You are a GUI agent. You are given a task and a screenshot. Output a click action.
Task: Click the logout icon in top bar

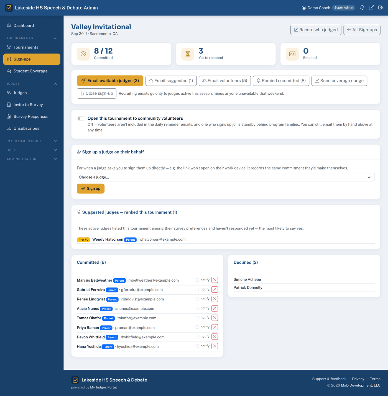381,8
